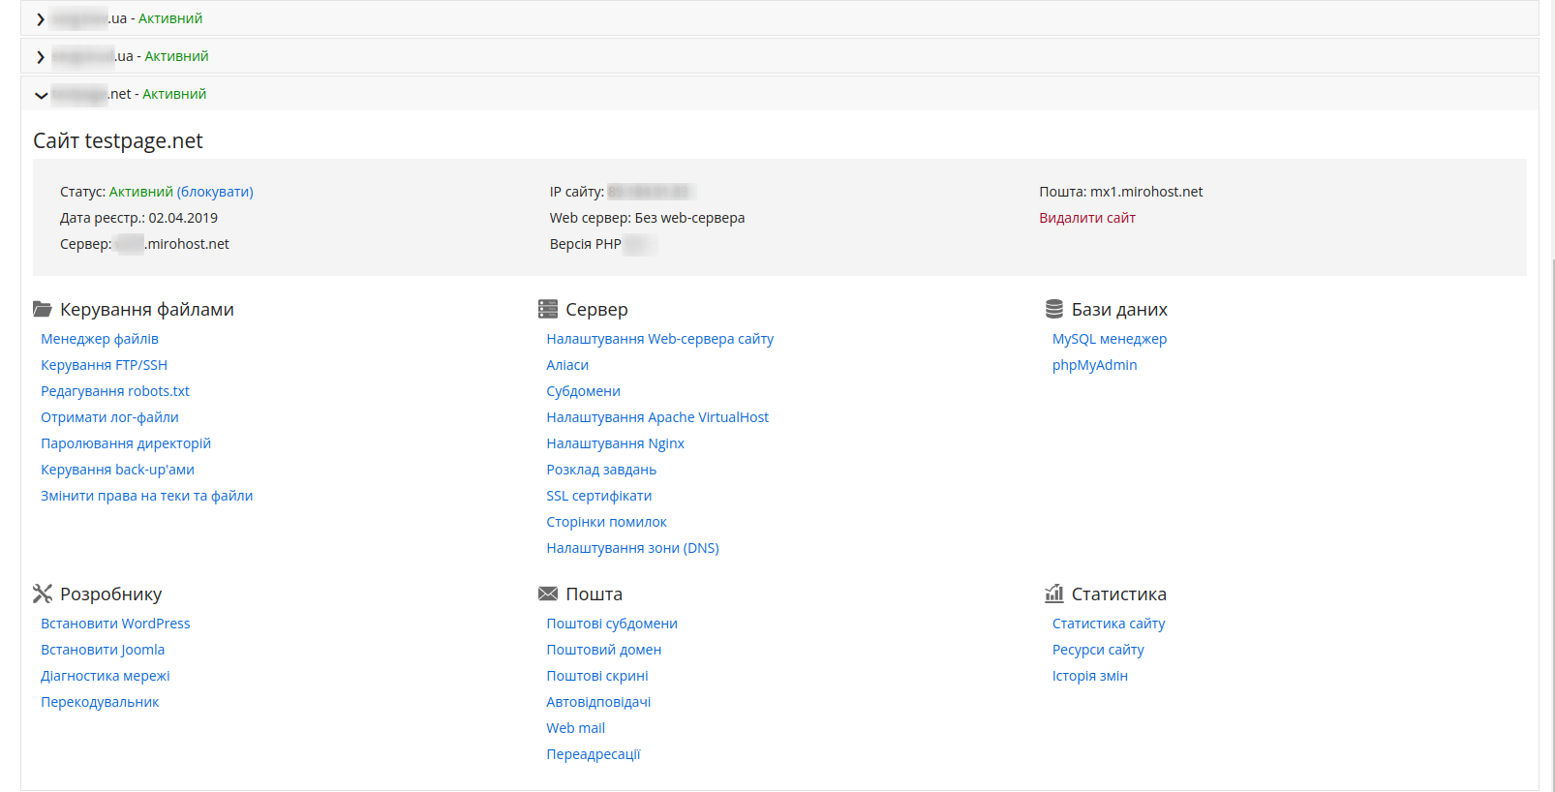Click the red Видалити сайт link
Viewport: 1555px width, 792px height.
tap(1087, 218)
